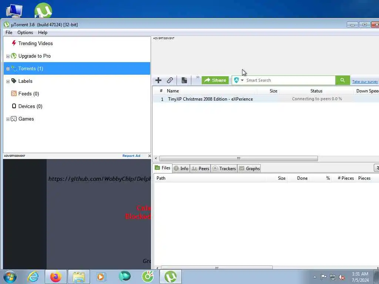
Task: Expand the Labels tree node
Action: pyautogui.click(x=8, y=81)
